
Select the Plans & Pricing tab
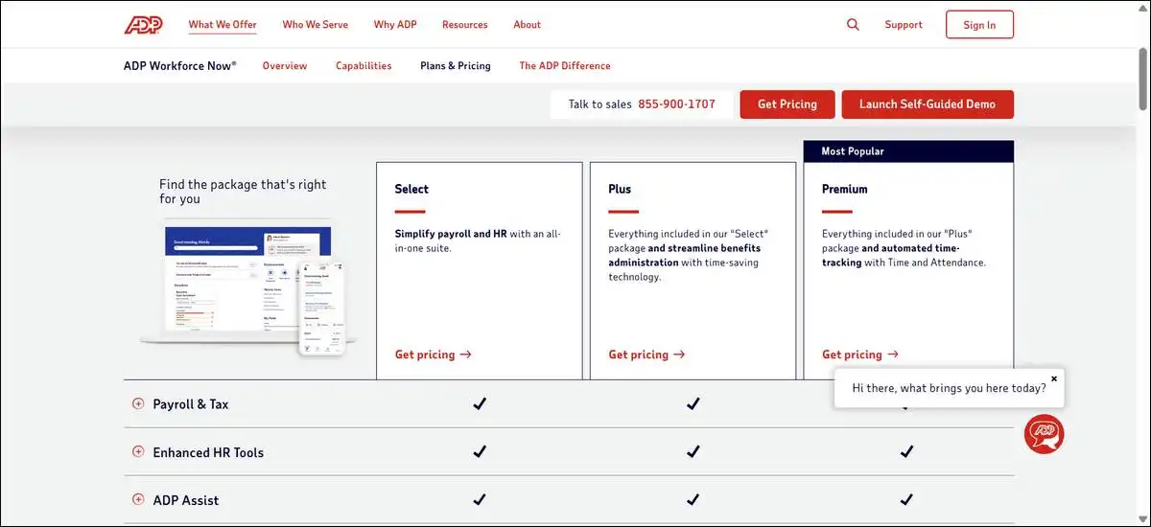point(456,66)
